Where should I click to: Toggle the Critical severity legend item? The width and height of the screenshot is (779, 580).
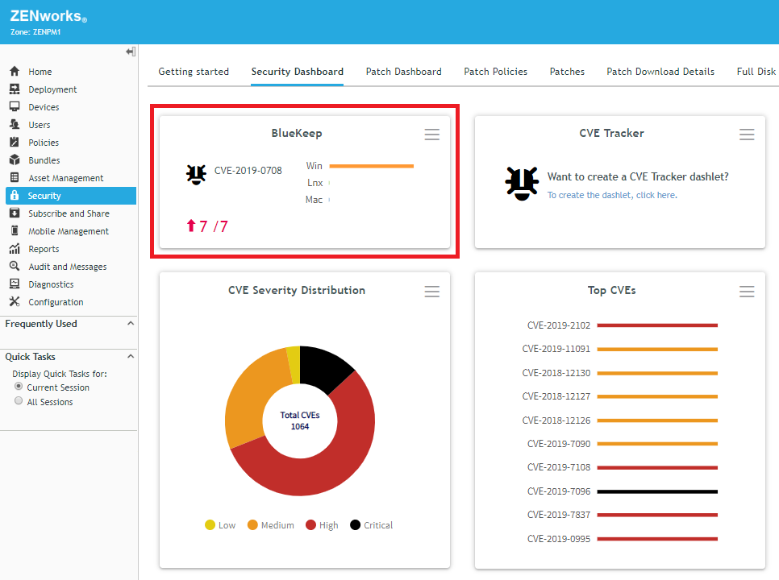pyautogui.click(x=371, y=525)
